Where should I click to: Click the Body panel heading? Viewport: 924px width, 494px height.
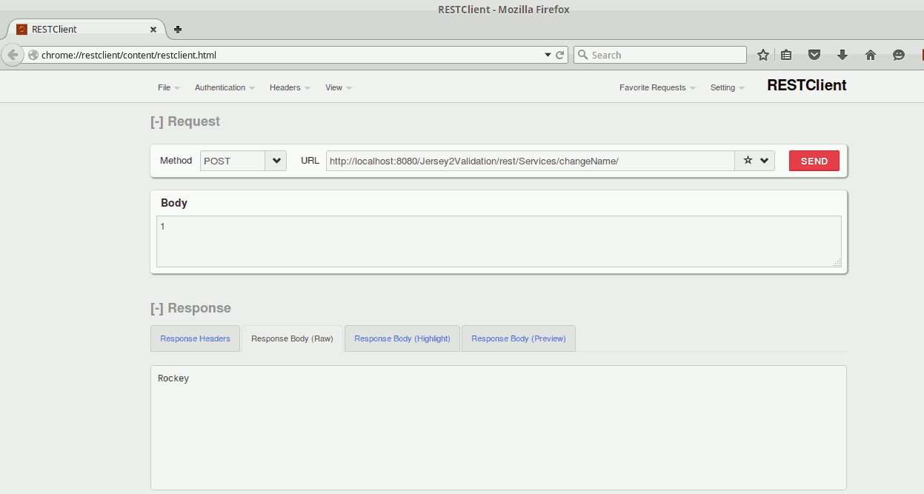pyautogui.click(x=174, y=203)
